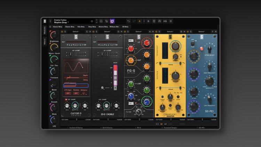The height and width of the screenshot is (147, 261).
Task: Flip the SD-PE1 Tube off/on switch
Action: [x=193, y=43]
